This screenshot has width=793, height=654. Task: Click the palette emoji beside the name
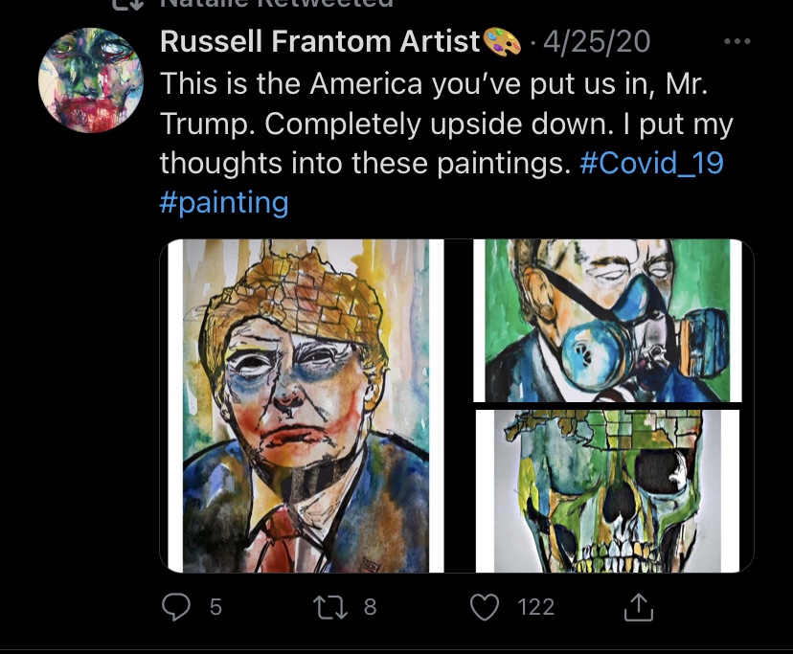[502, 41]
